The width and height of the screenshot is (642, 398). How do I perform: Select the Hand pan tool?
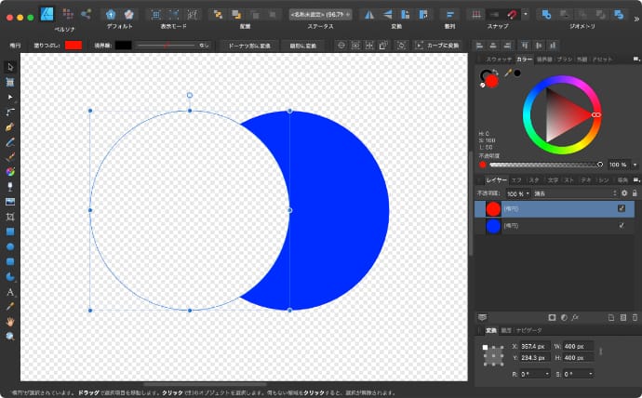click(10, 321)
